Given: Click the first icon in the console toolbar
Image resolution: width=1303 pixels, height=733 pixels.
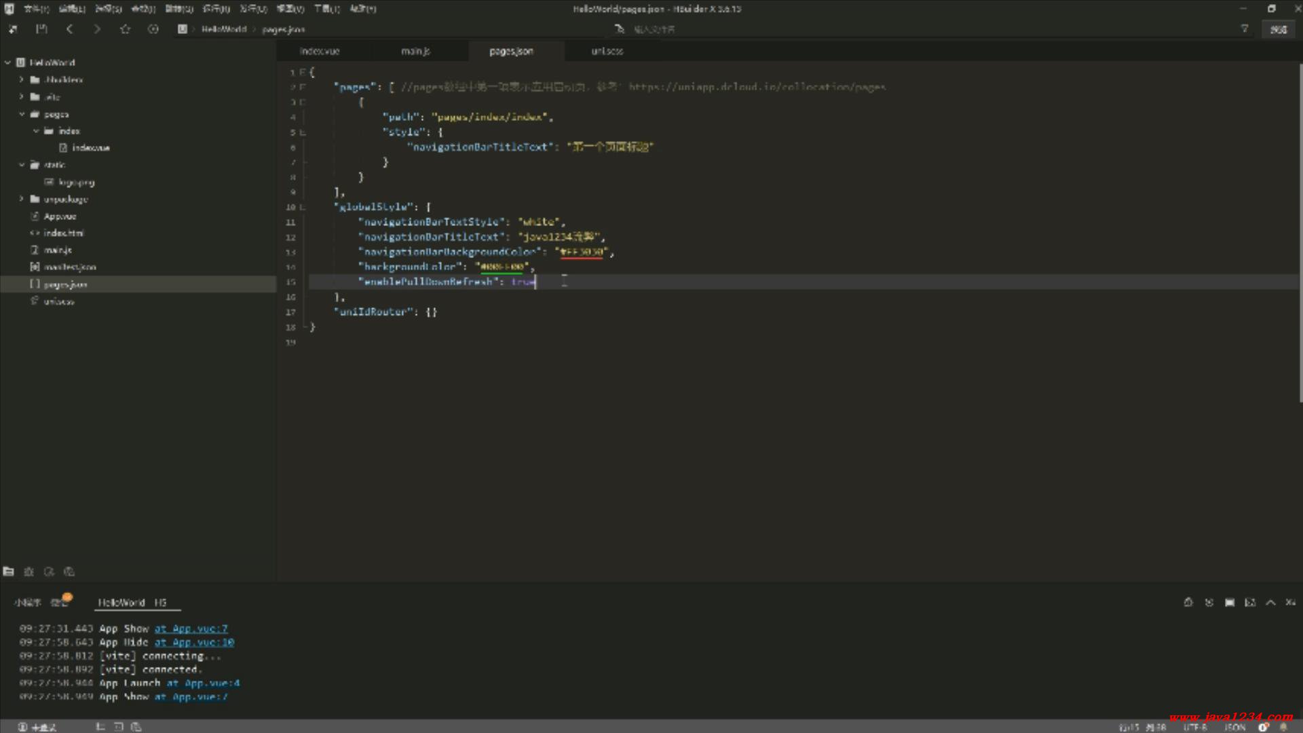Looking at the screenshot, I should (1188, 602).
